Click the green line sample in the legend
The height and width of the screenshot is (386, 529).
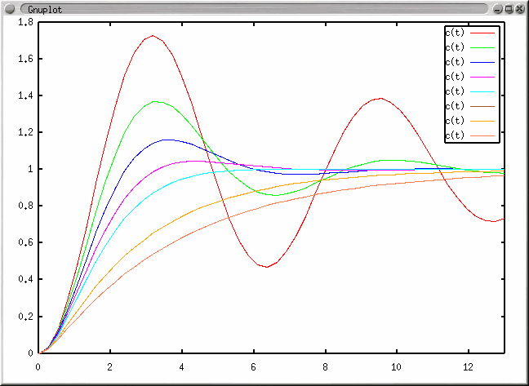482,48
